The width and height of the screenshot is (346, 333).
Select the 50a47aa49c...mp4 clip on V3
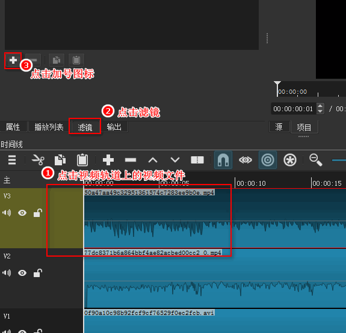pos(215,218)
